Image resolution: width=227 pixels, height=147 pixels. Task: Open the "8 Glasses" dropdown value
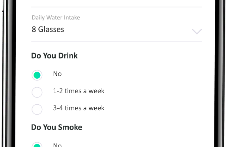(116, 29)
